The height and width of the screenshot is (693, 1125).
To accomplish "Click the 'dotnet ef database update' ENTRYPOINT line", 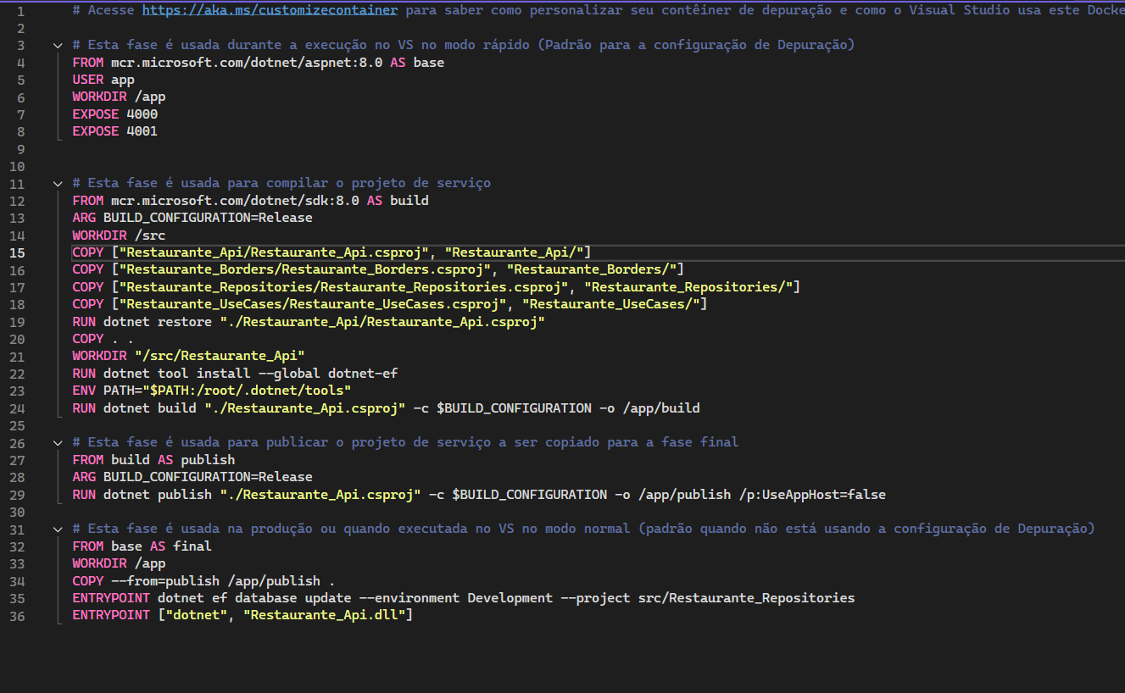I will (464, 598).
